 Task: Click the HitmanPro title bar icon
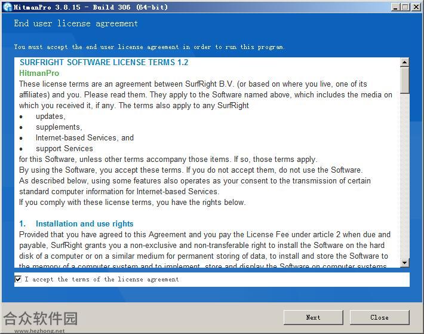tap(8, 7)
